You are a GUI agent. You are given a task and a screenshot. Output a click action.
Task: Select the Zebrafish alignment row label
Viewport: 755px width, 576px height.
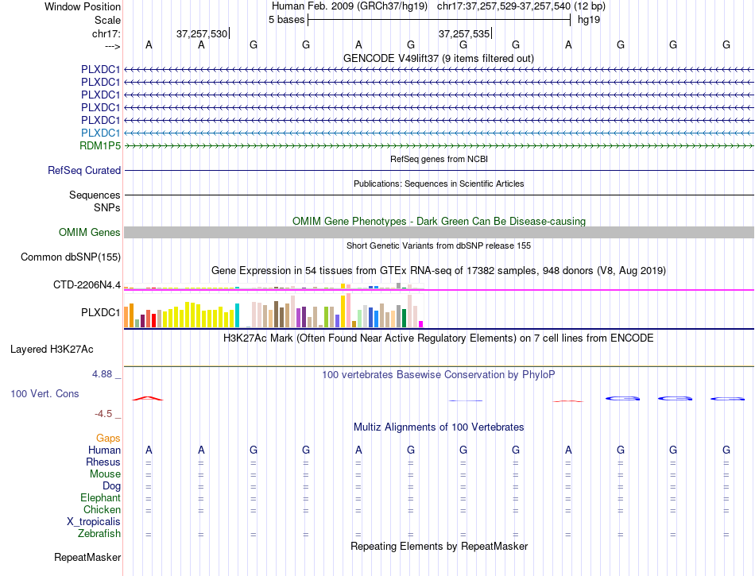99,533
